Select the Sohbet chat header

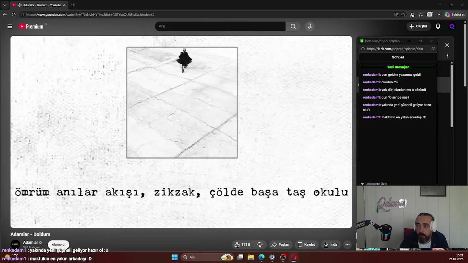398,57
